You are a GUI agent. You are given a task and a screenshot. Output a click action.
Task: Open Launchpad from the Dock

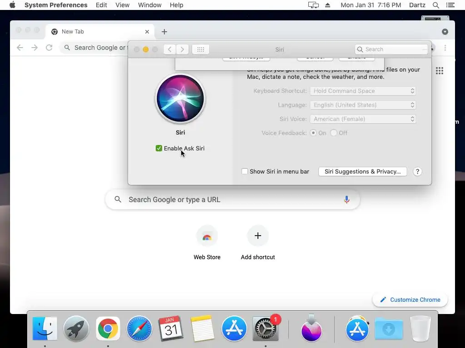coord(76,329)
